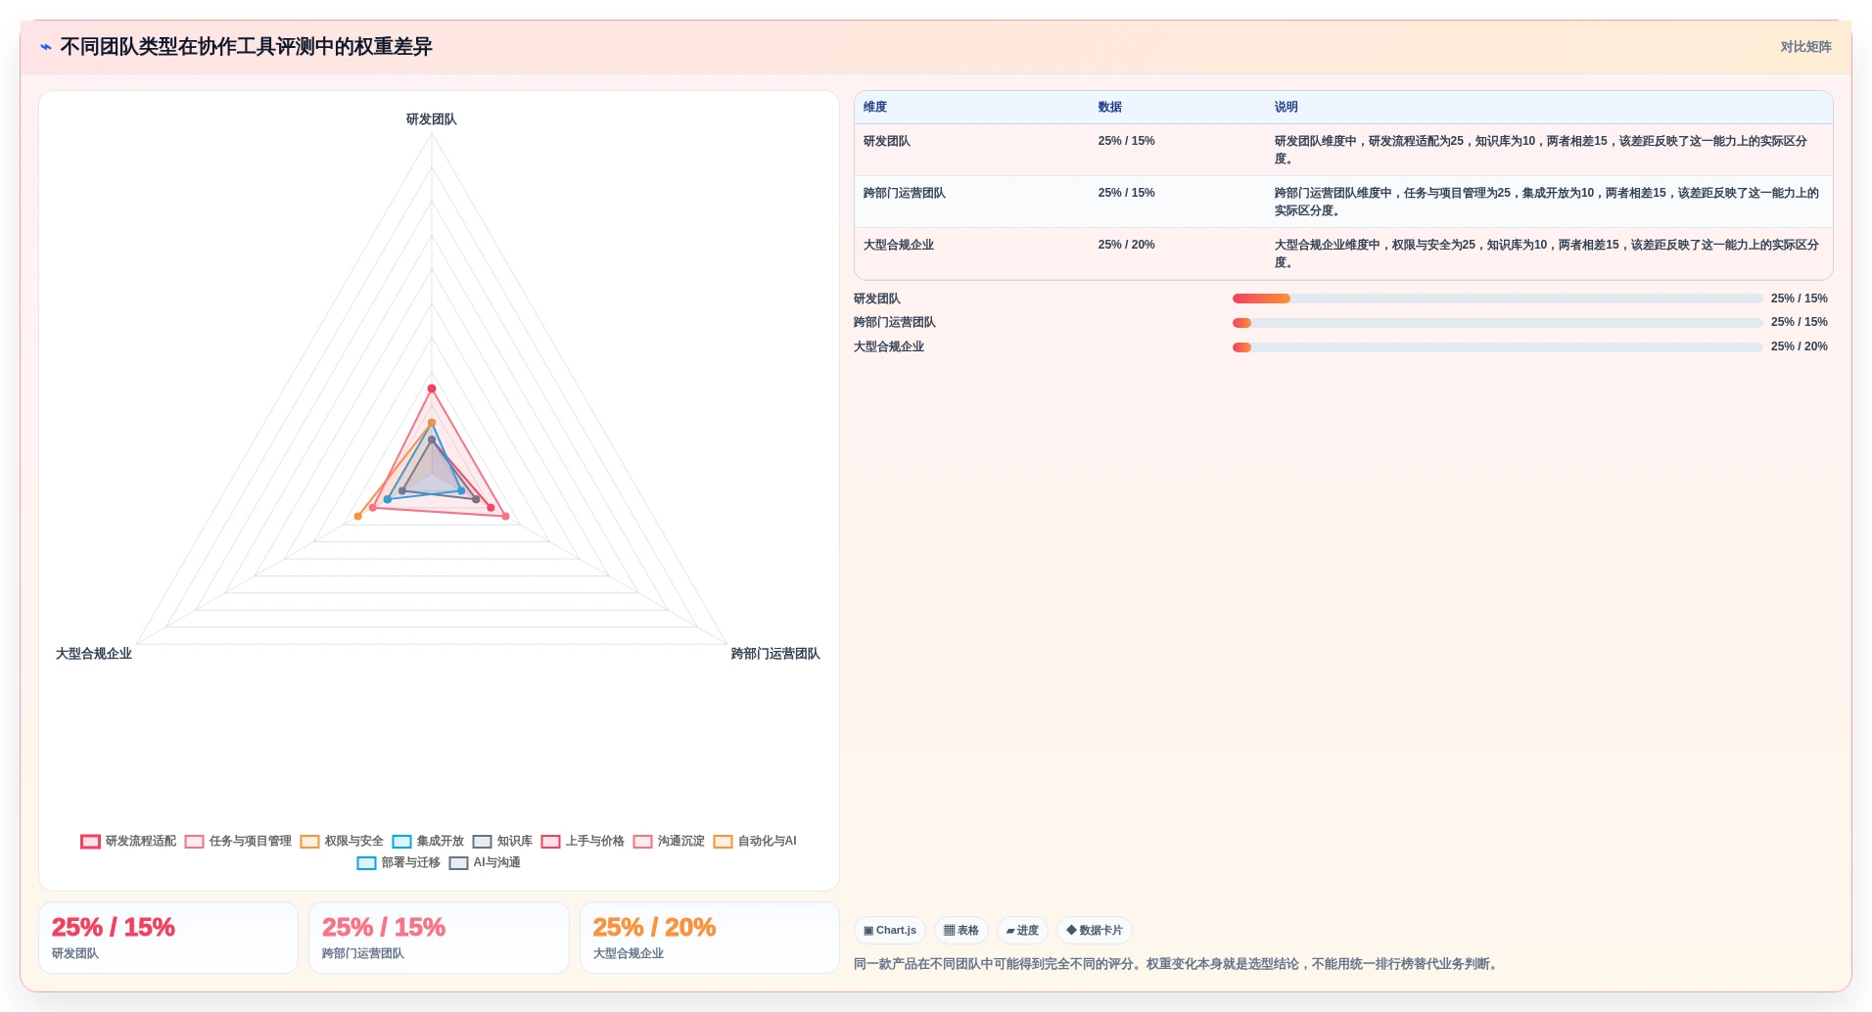1872x1012 pixels.
Task: Open the 研发团队 25% / 15% data card
Action: pos(168,938)
